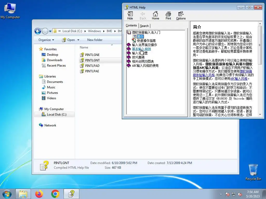Viewport: 266px width, 199px height.
Task: Click Explorer's forward navigation button
Action: 45,31
